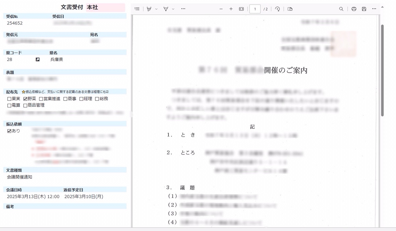Open PDF search with magnifier icon
396x231 pixels.
pyautogui.click(x=341, y=9)
